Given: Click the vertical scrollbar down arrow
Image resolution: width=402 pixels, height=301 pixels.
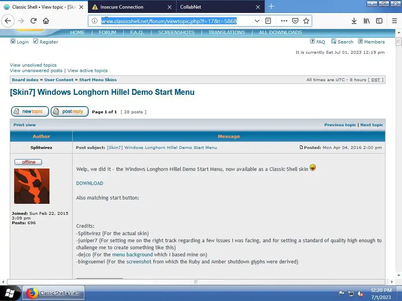Looking at the screenshot, I should [399, 276].
